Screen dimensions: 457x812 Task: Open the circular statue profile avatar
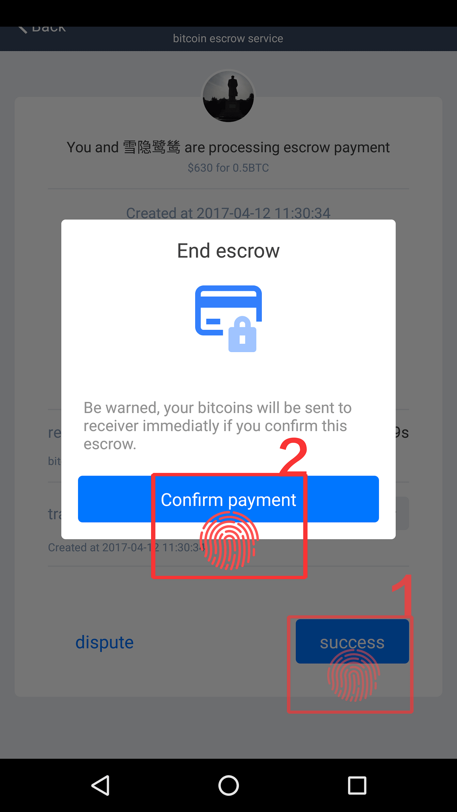click(x=228, y=96)
